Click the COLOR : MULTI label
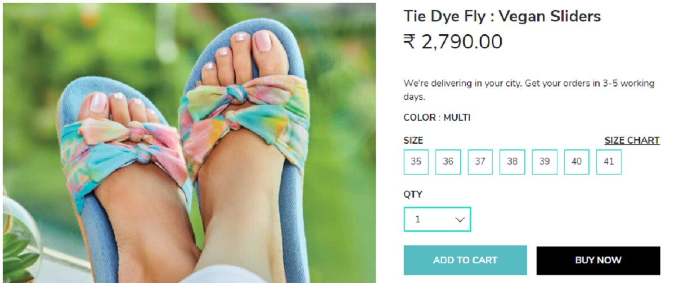675x283 pixels. (x=437, y=117)
